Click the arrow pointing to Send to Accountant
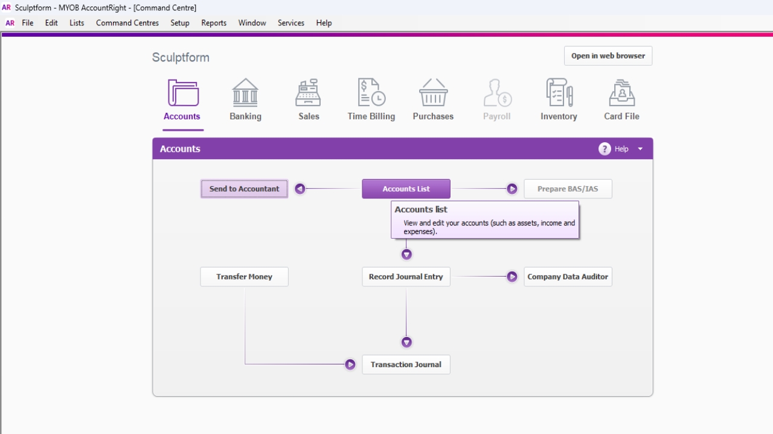Image resolution: width=773 pixels, height=434 pixels. pyautogui.click(x=300, y=189)
